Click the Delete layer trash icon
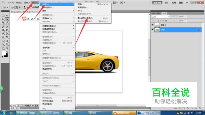Screen dimensions: 205x115 [x=200, y=108]
